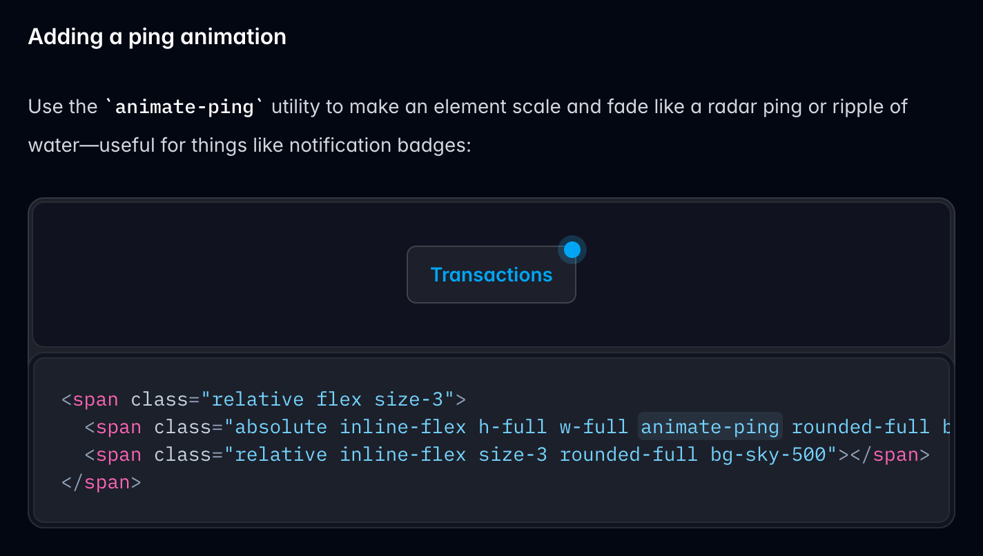
Task: Click rounded-full on the third code line
Action: [x=628, y=455]
